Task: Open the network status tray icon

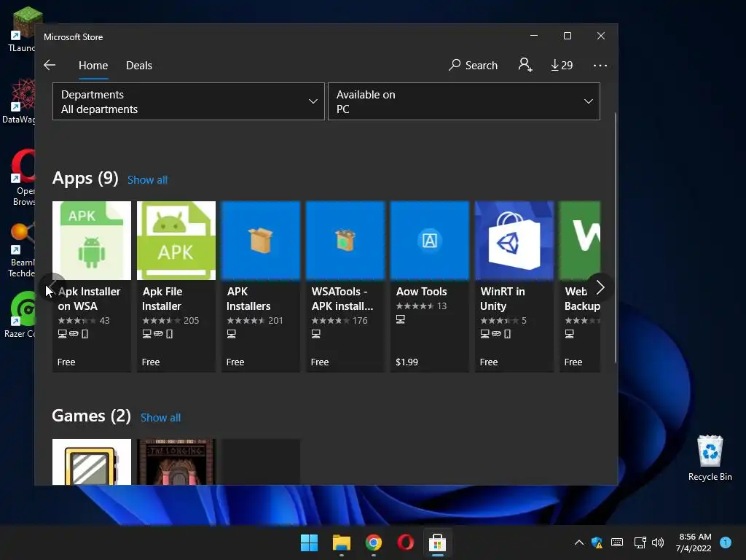Action: (x=640, y=542)
